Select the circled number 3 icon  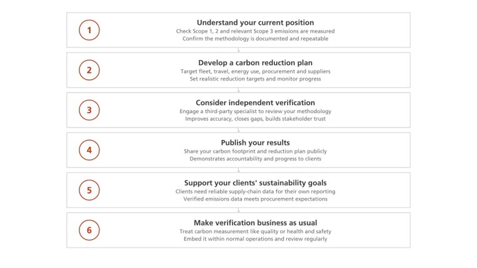pos(89,110)
